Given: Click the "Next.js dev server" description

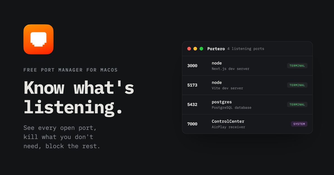Looking at the screenshot, I should 230,69.
